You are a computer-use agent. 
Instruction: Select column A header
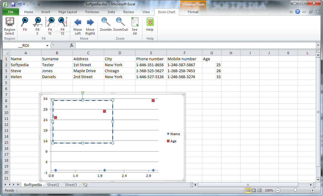pos(26,53)
